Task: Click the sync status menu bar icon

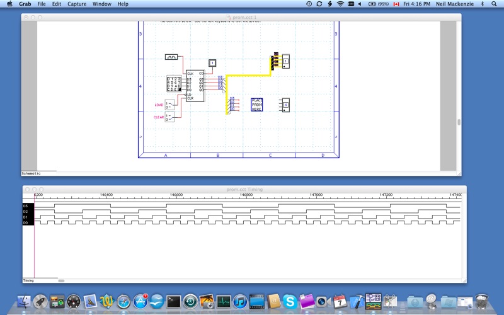Action: pyautogui.click(x=319, y=4)
